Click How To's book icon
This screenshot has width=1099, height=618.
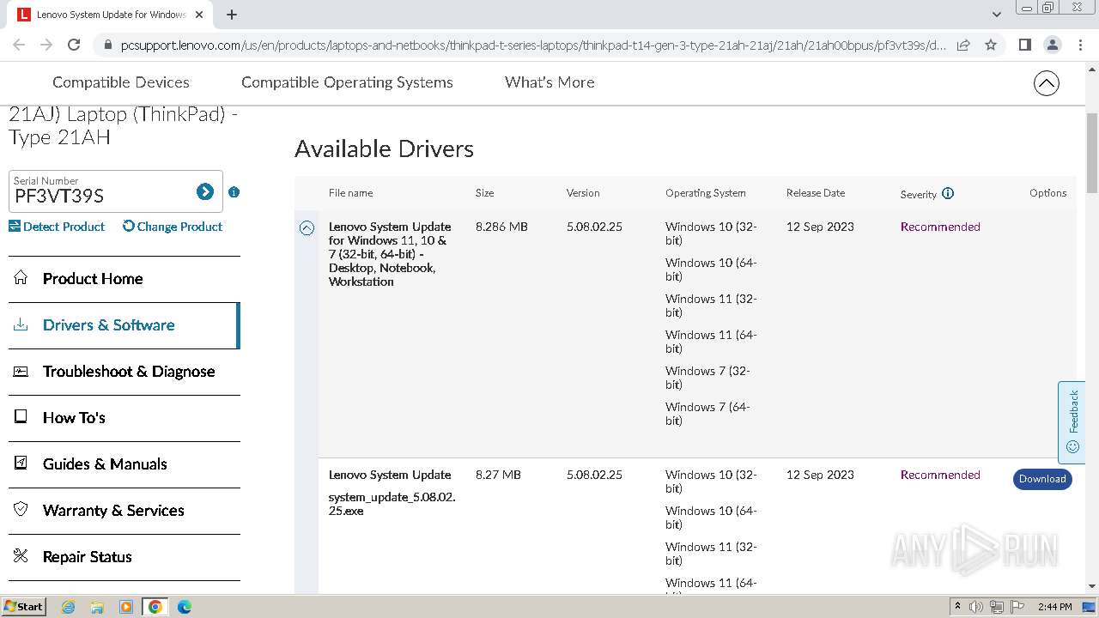pyautogui.click(x=21, y=417)
